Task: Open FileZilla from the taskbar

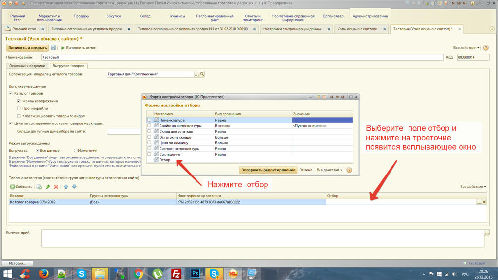Action: click(x=176, y=274)
